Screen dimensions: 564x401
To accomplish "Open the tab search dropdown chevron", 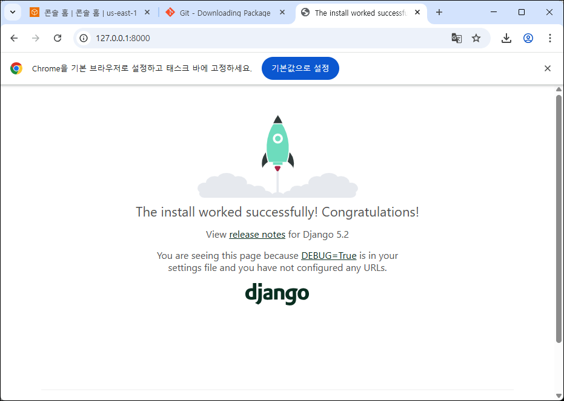I will (x=13, y=12).
